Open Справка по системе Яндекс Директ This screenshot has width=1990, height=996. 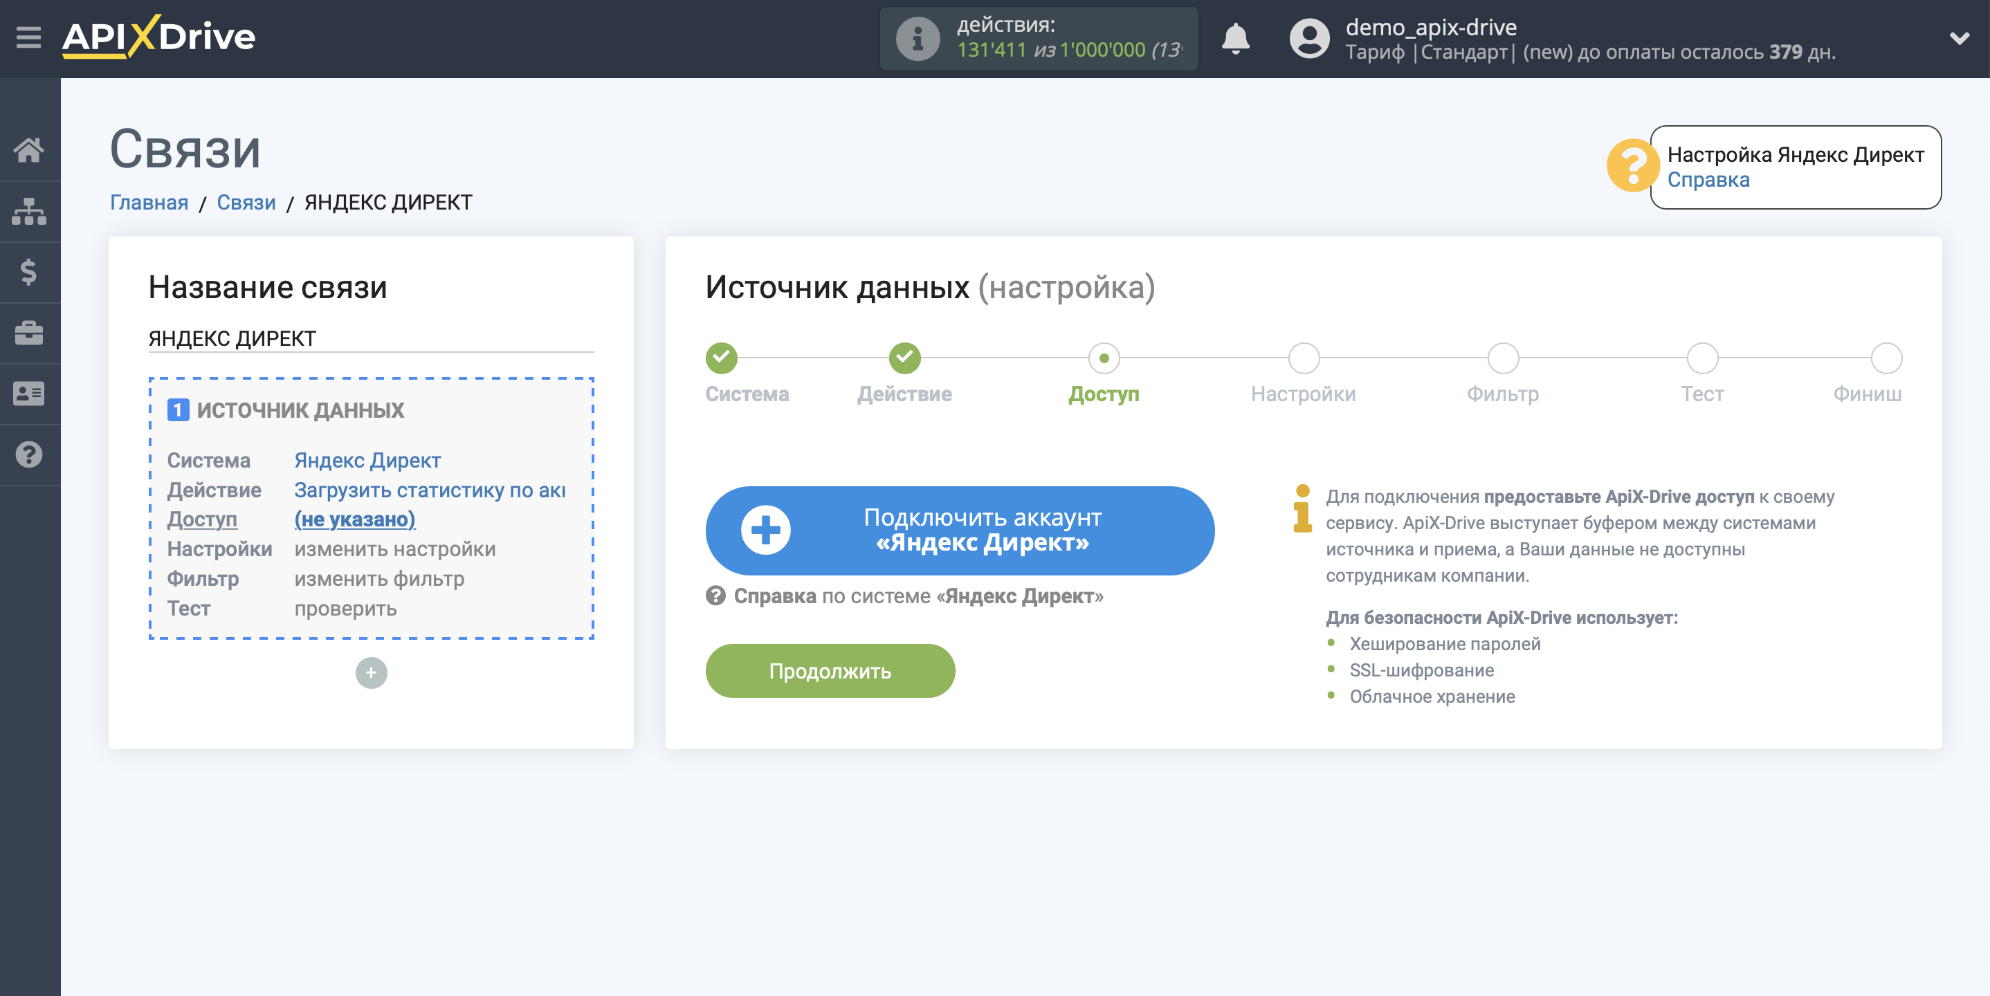click(904, 596)
